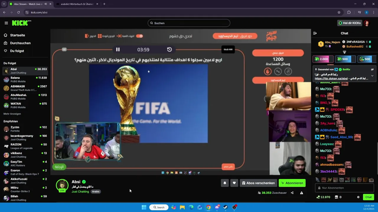Open the shop icon next to 0
Screen dimensions: 378x212
(x=336, y=197)
